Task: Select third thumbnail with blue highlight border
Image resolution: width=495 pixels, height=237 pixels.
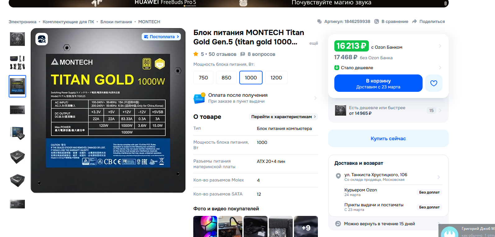Action: 17,86
